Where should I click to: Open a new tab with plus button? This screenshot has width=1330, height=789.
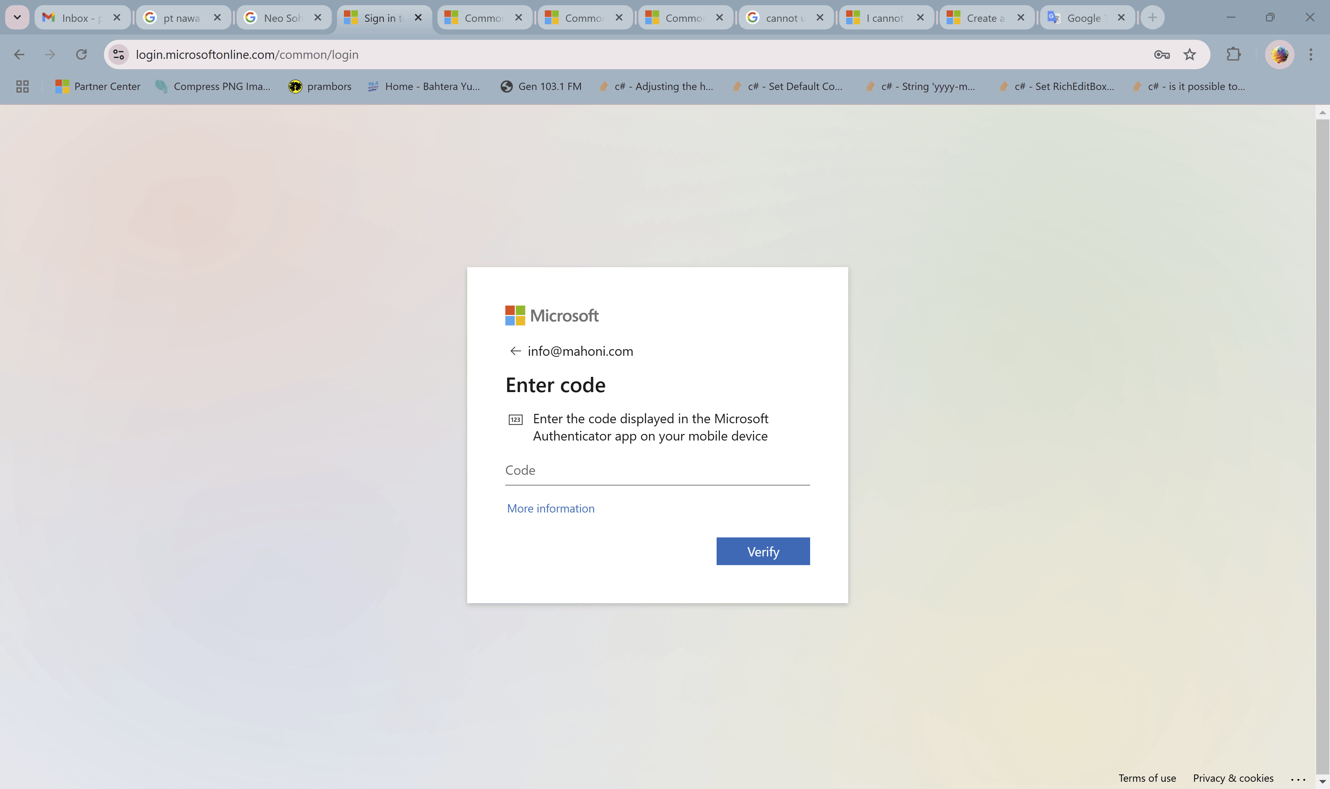[x=1152, y=18]
